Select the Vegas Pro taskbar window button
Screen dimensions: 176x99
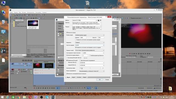click(x=53, y=97)
